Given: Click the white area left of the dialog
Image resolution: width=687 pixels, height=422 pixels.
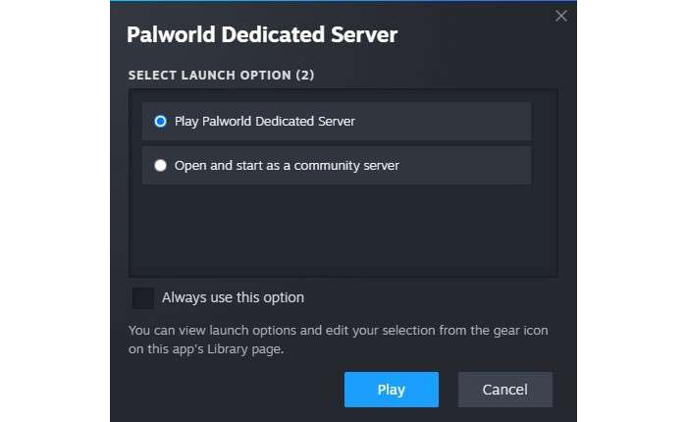Looking at the screenshot, I should (54, 211).
